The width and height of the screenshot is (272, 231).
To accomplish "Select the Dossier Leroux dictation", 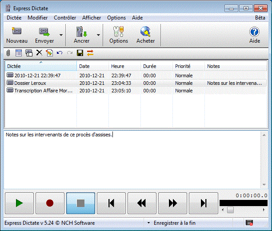I will point(136,83).
